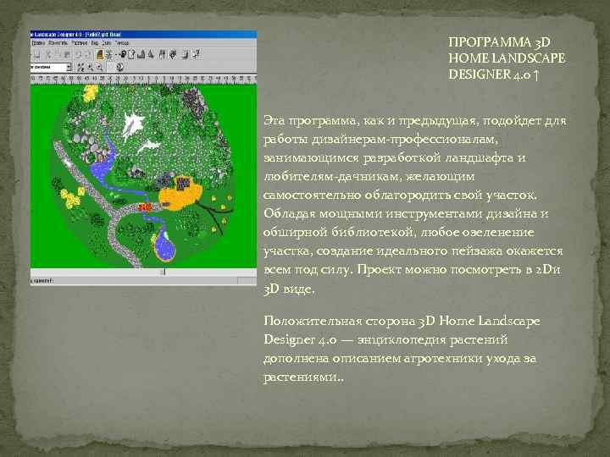The height and width of the screenshot is (457, 610).
Task: Click the redo arrow icon
Action: 88,55
